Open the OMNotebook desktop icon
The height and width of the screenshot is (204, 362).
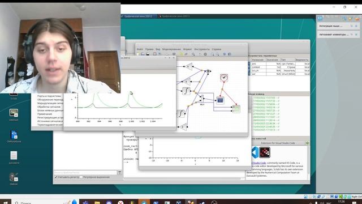[14, 136]
